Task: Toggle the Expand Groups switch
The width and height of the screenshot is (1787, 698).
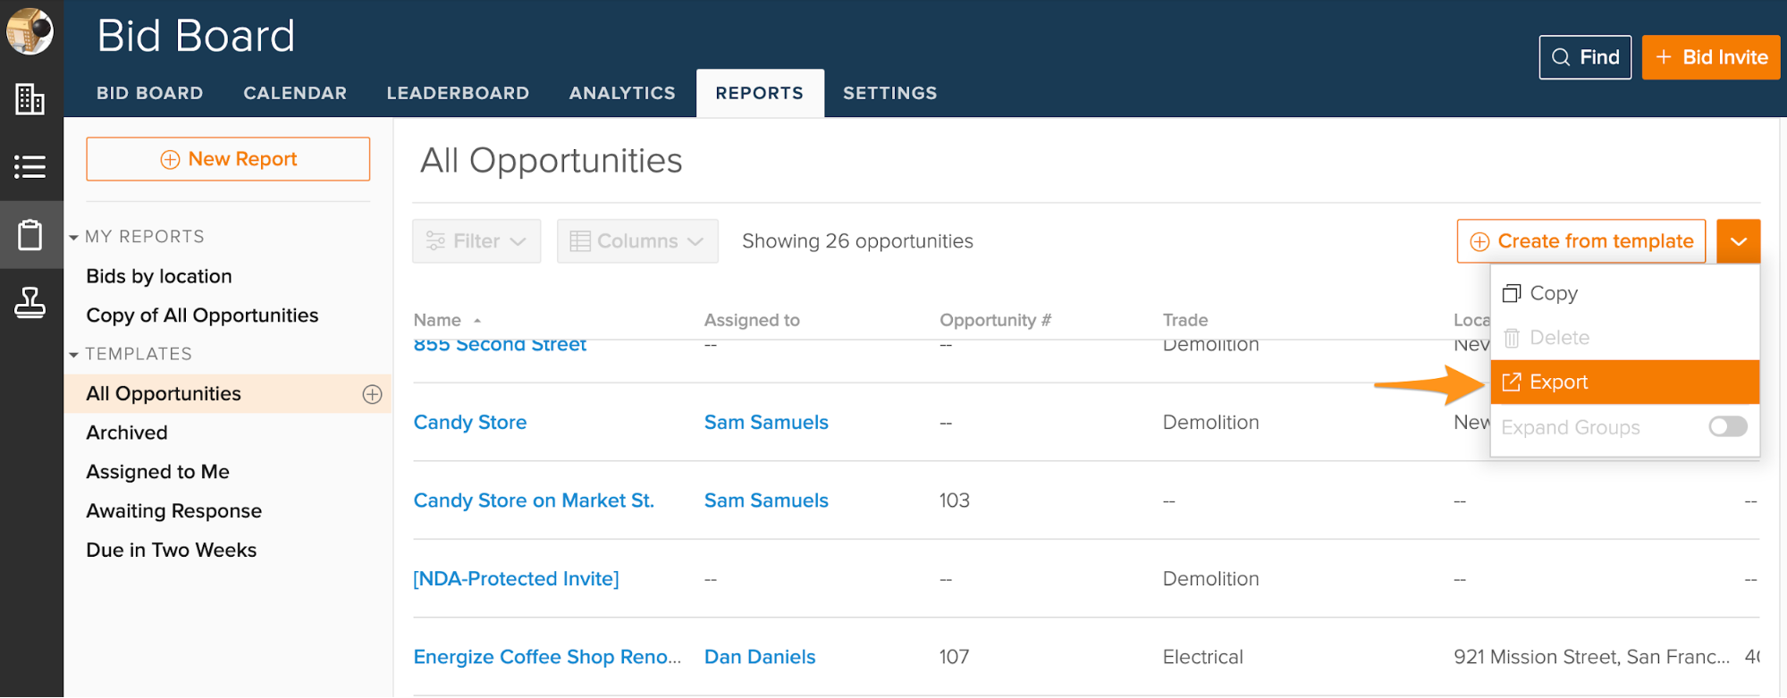Action: 1727,427
